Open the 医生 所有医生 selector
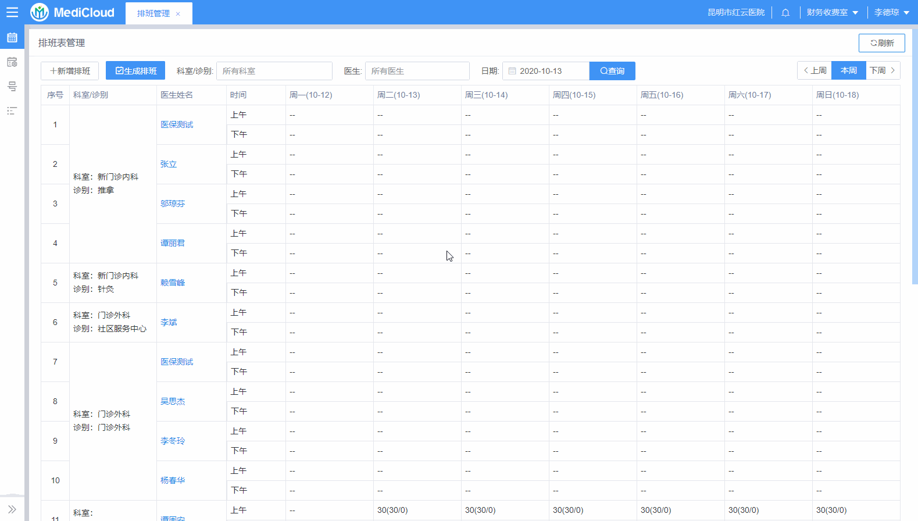This screenshot has width=918, height=521. 417,71
